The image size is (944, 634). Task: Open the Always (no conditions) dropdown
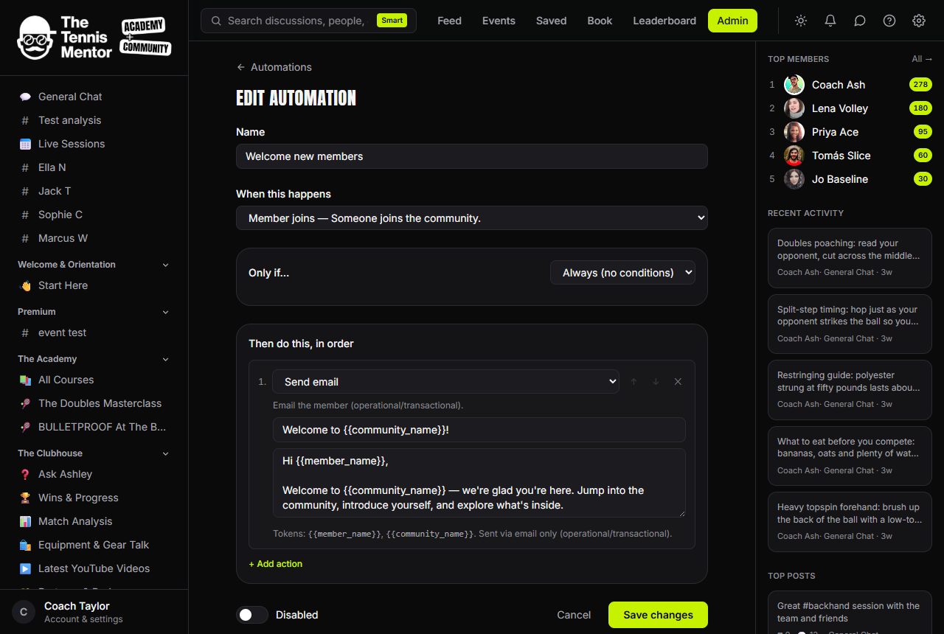[623, 273]
